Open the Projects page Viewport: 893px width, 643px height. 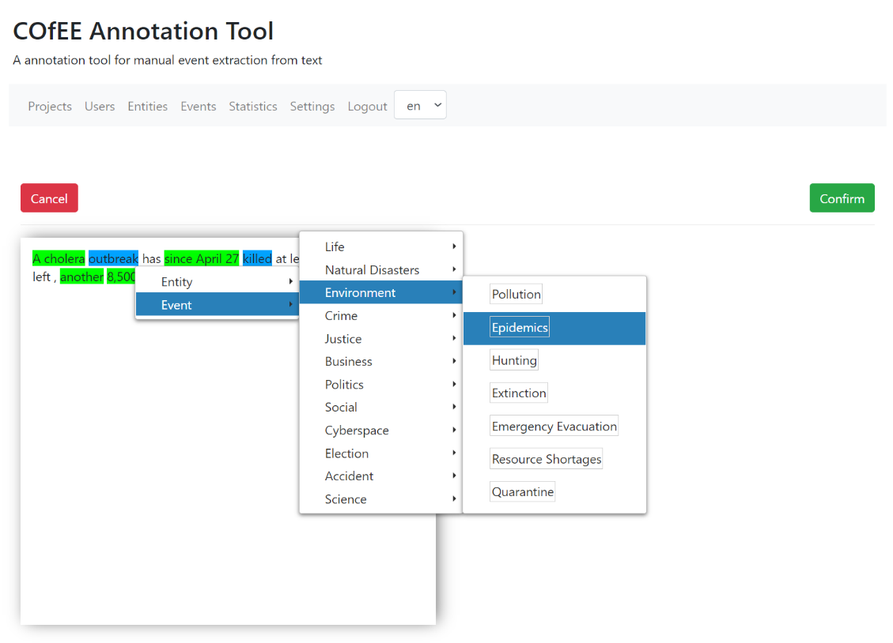[x=50, y=107]
